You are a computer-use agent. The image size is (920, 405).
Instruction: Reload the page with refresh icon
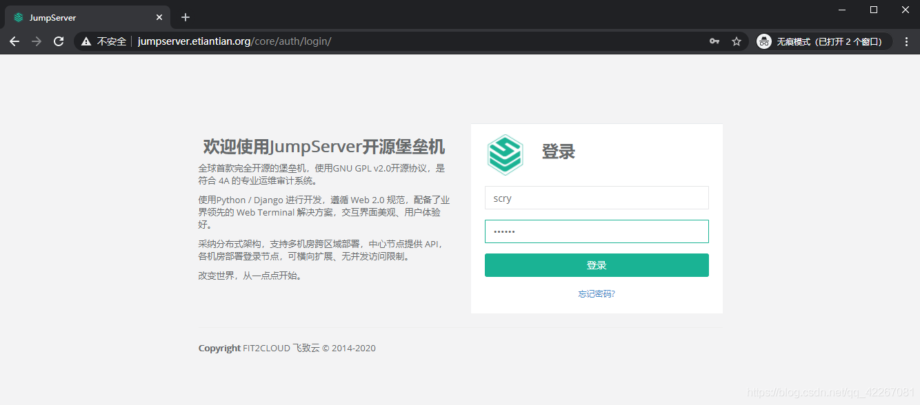59,41
